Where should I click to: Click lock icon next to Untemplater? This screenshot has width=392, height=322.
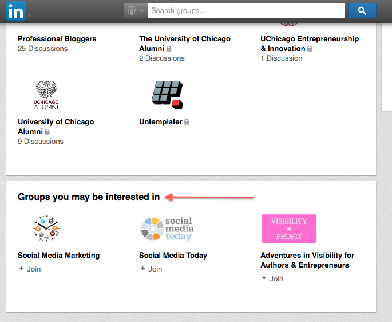[187, 122]
